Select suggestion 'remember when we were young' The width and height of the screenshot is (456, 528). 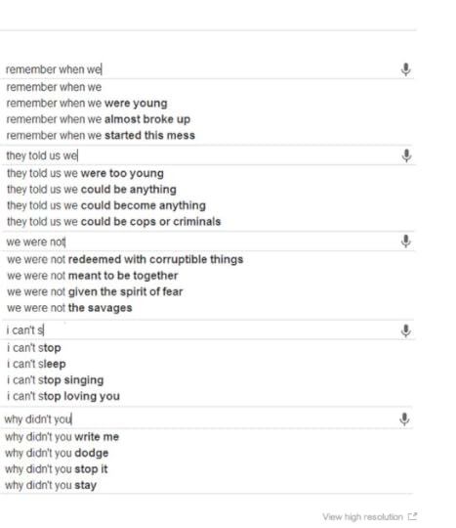(87, 104)
